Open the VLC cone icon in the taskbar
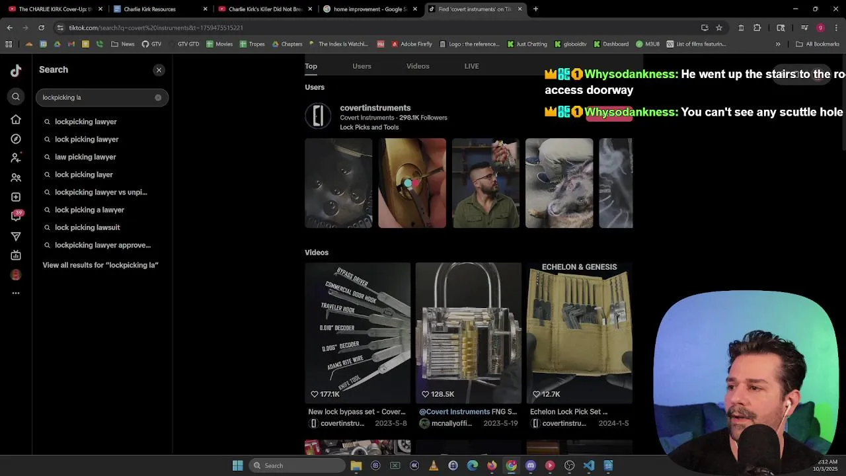The height and width of the screenshot is (476, 846). point(434,465)
